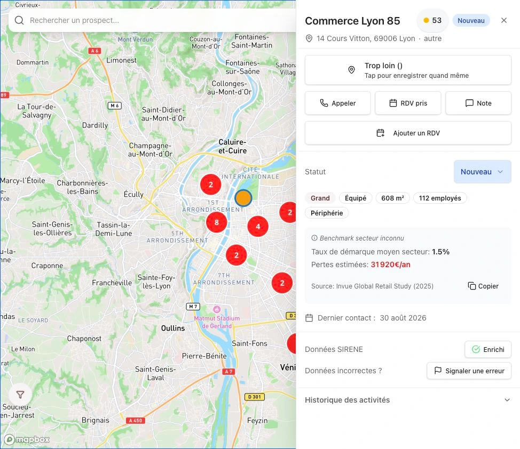Open the map filter funnel button
Viewport: 520px width, 449px height.
point(20,394)
